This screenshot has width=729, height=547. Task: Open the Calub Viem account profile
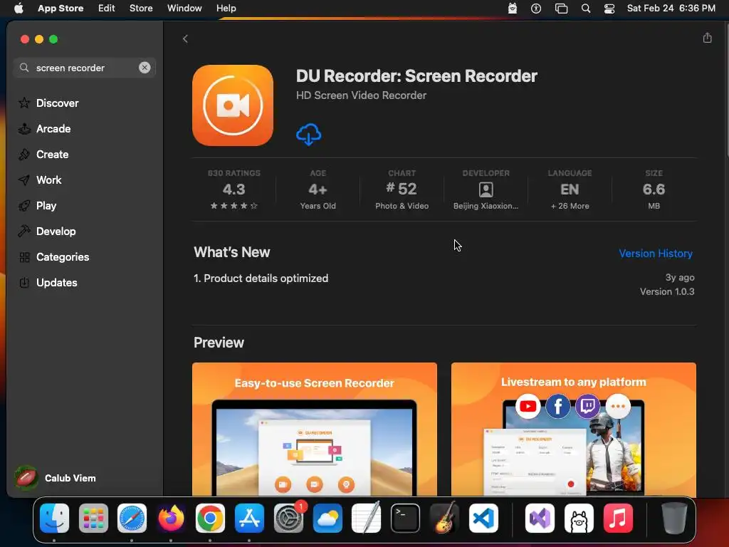click(x=55, y=478)
